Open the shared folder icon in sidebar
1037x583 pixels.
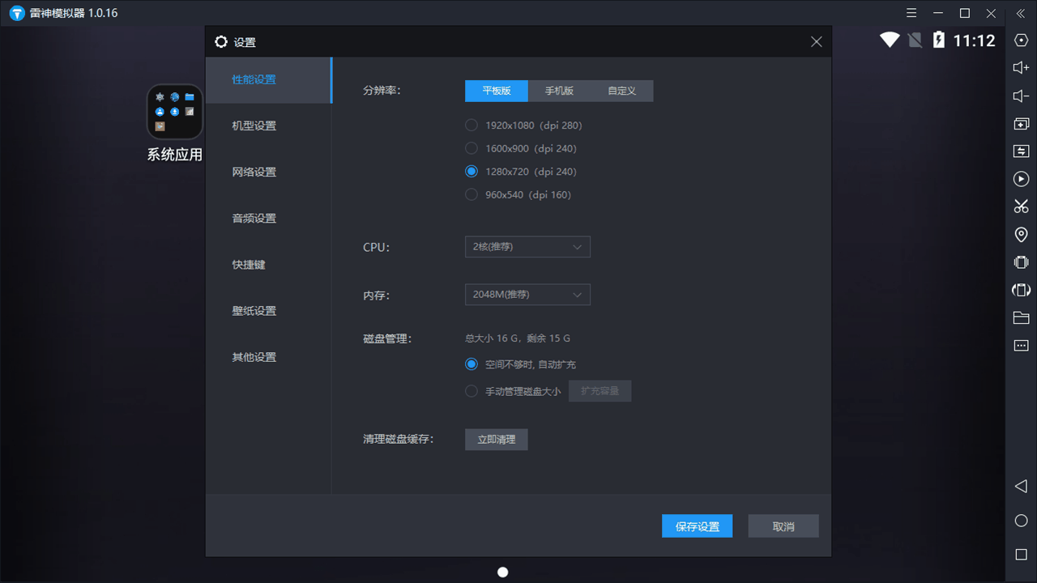click(x=1021, y=317)
